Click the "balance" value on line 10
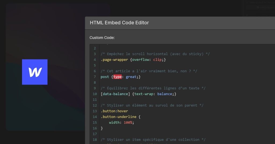Image resolution: width=275 pixels, height=144 pixels. (165, 94)
